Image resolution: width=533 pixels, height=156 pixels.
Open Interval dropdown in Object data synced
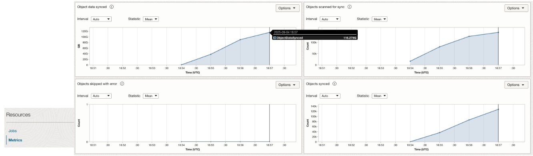coord(101,19)
